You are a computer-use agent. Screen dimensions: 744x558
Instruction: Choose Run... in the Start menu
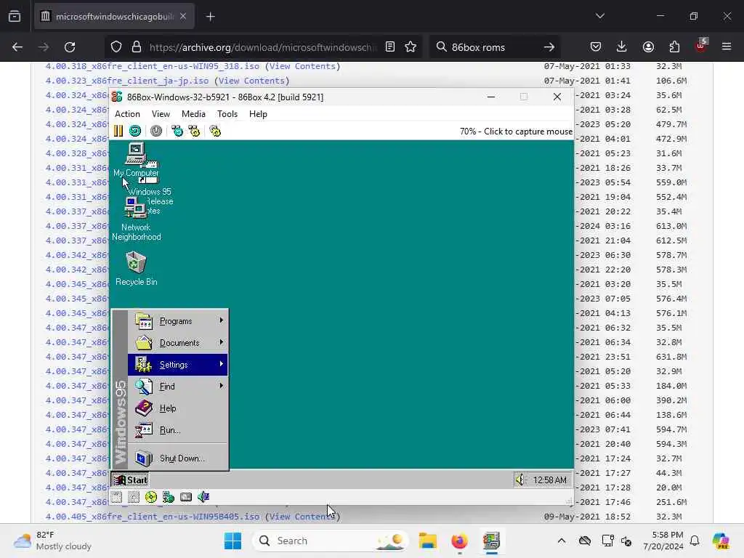click(177, 430)
